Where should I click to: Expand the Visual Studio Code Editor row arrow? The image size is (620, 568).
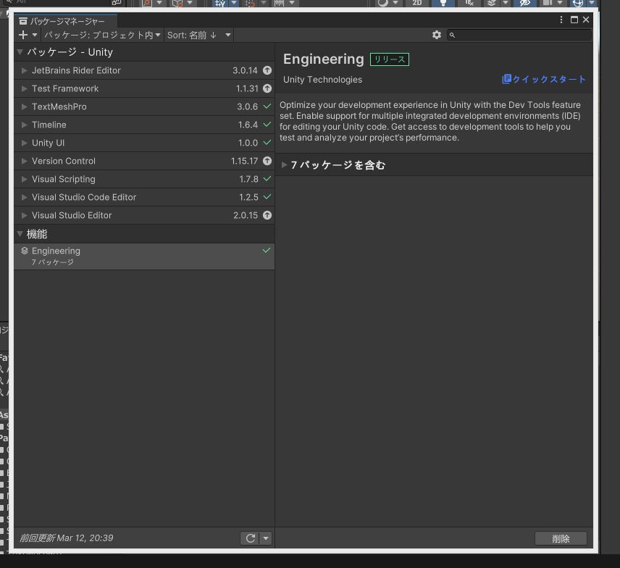click(x=24, y=197)
